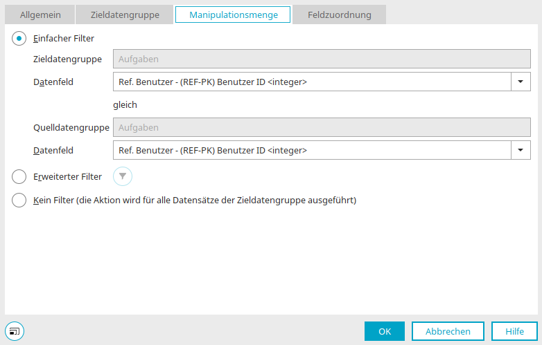Click the 'Zieldatengruppe' field label
Screen dimensions: 542x345
(x=67, y=59)
